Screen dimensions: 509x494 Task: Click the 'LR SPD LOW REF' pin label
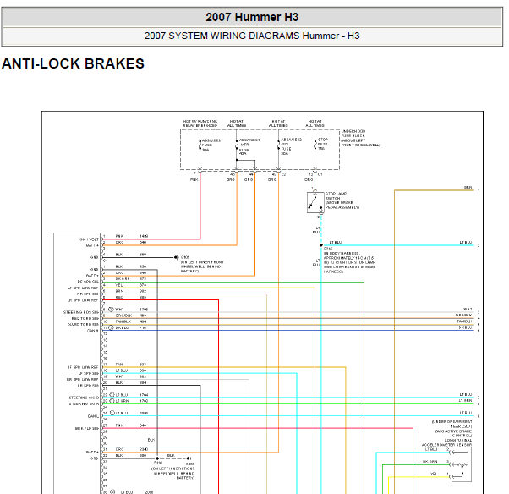[x=83, y=300]
